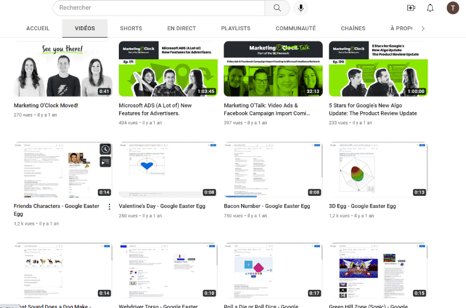Open the PLAYLISTS tab
Image resolution: width=466 pixels, height=308 pixels.
point(236,28)
